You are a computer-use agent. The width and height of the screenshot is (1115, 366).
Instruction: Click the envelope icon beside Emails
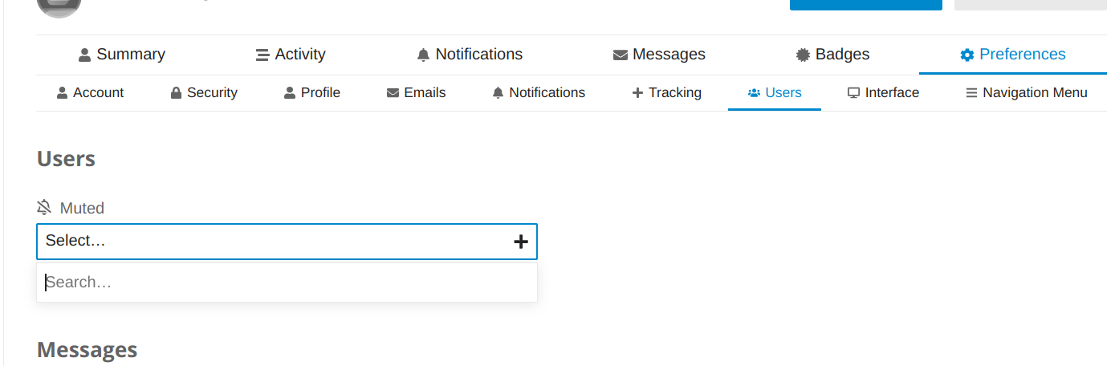point(393,93)
